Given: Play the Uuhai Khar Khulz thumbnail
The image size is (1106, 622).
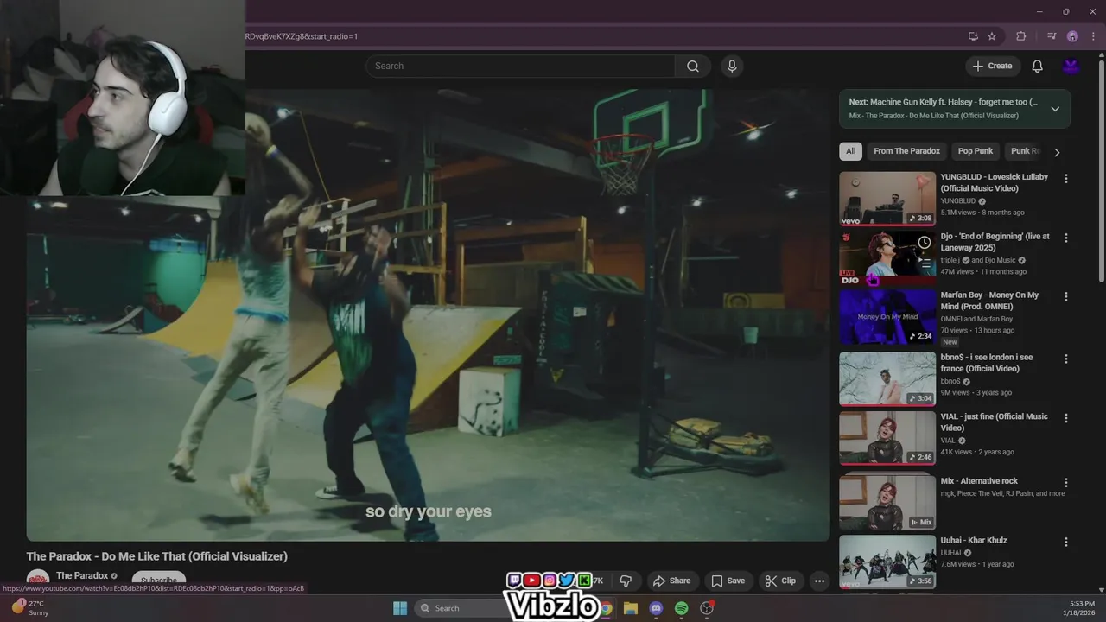Looking at the screenshot, I should (x=887, y=562).
